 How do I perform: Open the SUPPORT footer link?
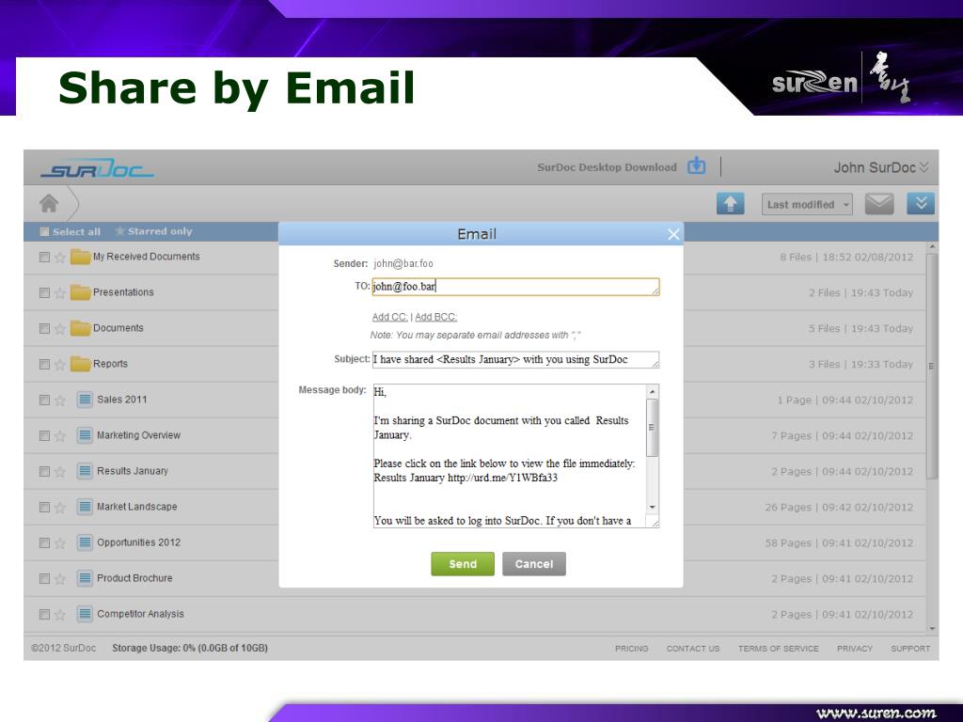tap(910, 649)
